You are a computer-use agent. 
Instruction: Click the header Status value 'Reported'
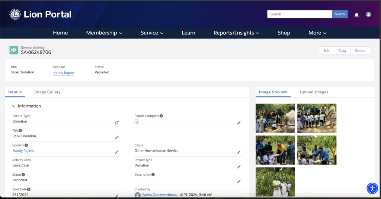click(x=102, y=72)
